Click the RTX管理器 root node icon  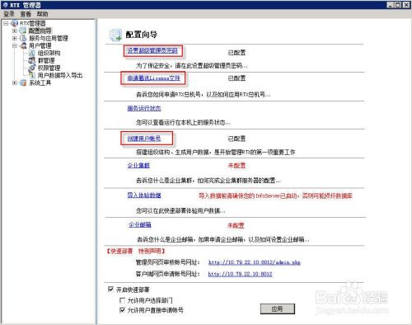pyautogui.click(x=14, y=23)
